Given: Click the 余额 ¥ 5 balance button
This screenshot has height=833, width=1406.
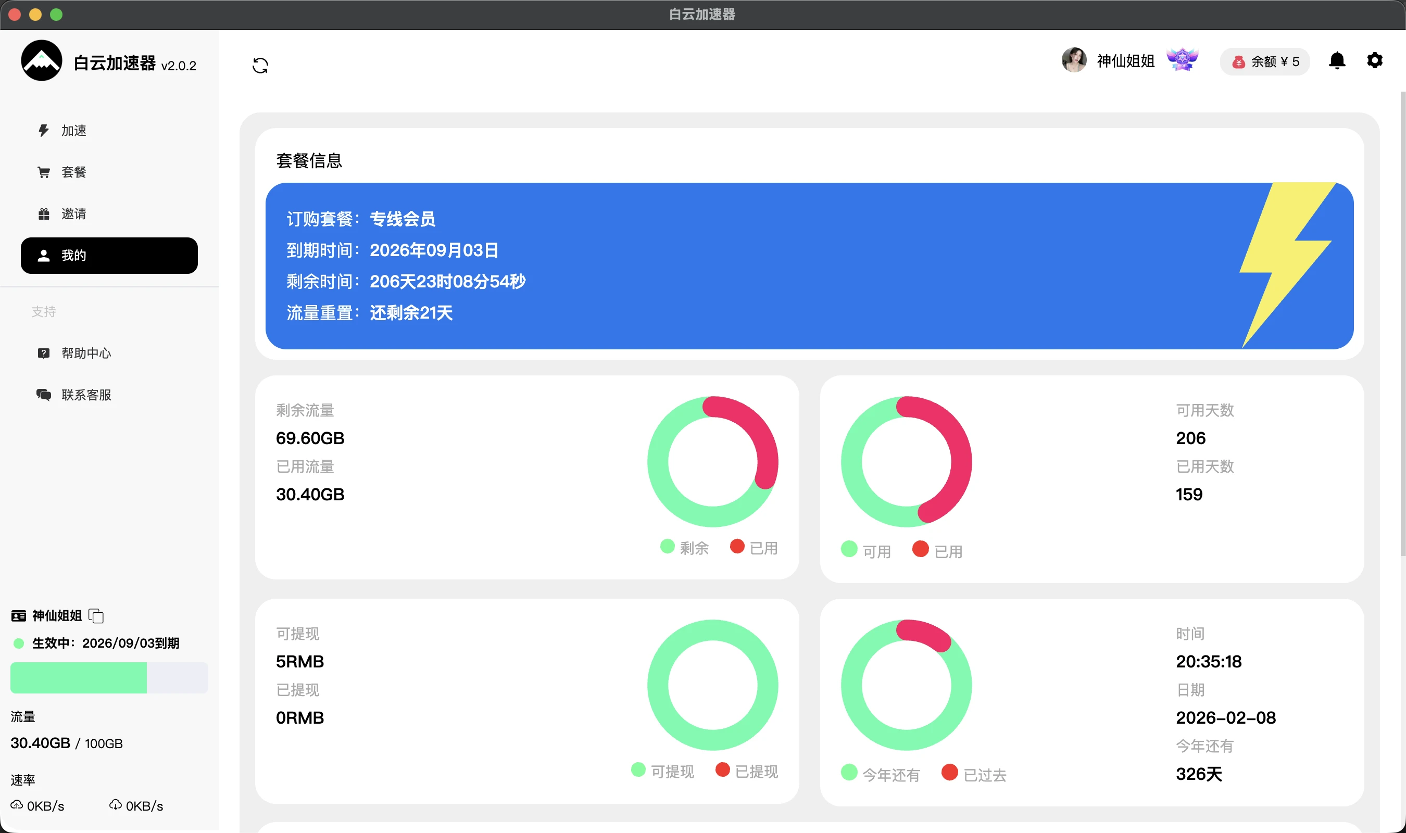Looking at the screenshot, I should pyautogui.click(x=1264, y=62).
